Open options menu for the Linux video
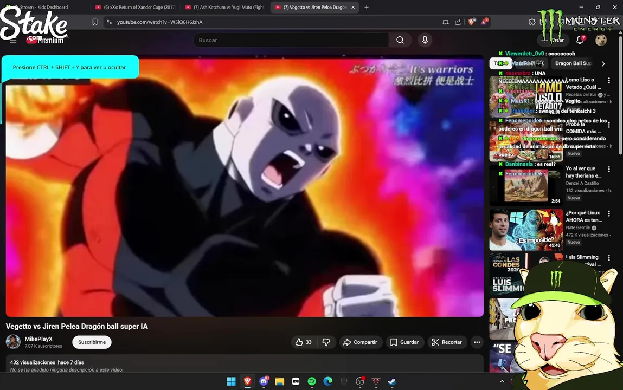Screen dimensions: 623x390 click(609, 214)
